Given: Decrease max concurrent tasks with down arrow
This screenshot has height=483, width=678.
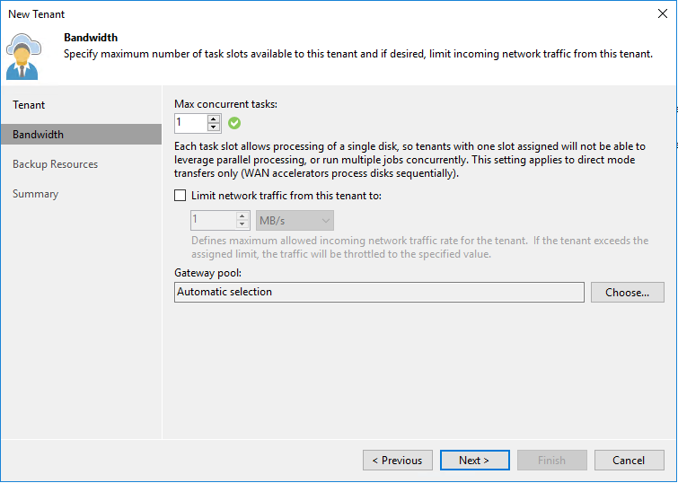Looking at the screenshot, I should click(213, 127).
